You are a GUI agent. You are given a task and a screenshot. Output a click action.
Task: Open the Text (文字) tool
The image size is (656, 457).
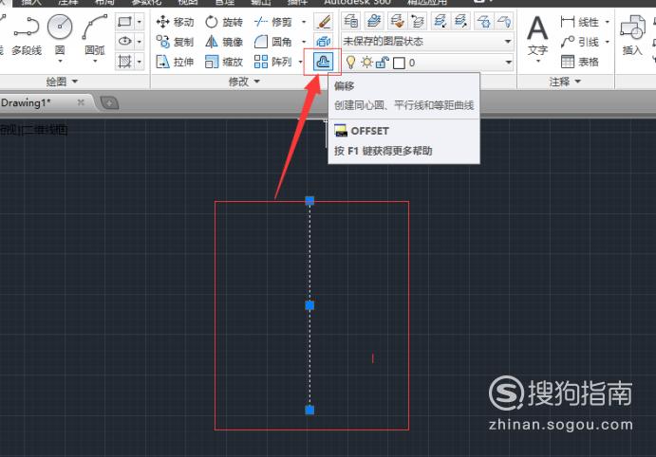(537, 35)
